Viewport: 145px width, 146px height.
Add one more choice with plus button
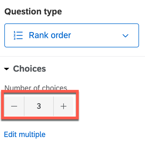(x=64, y=106)
